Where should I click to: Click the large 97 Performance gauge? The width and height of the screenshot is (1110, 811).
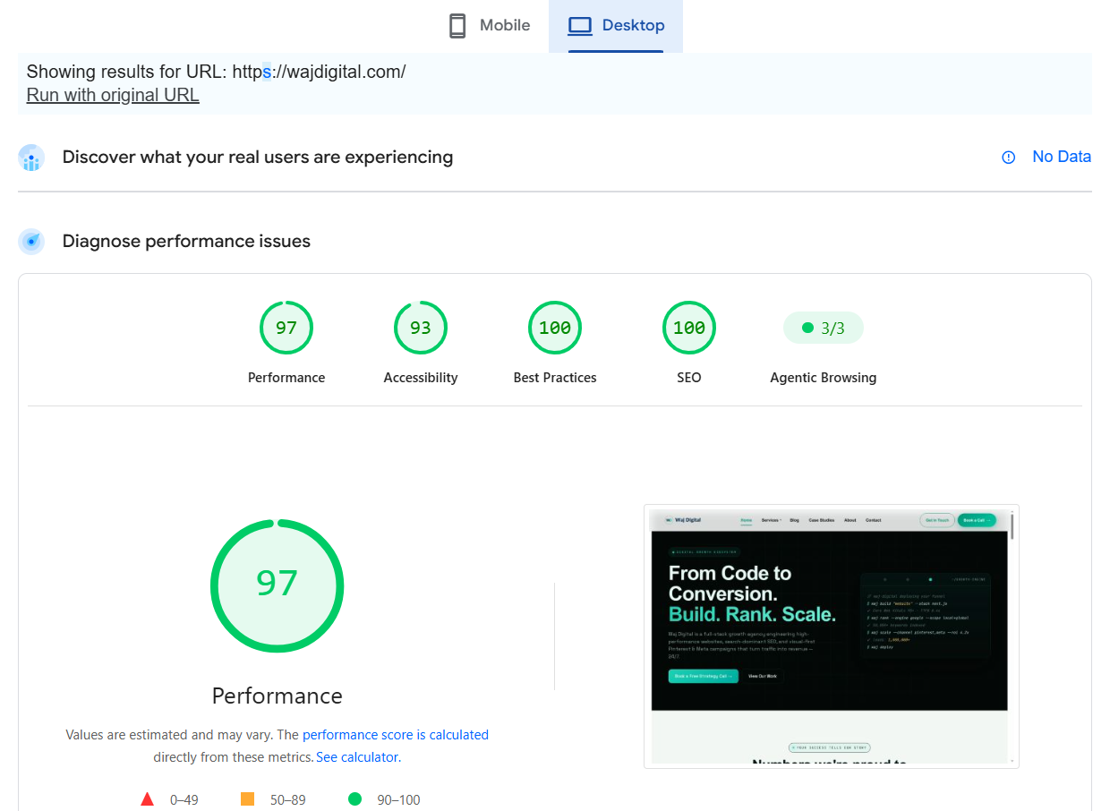[x=277, y=585]
